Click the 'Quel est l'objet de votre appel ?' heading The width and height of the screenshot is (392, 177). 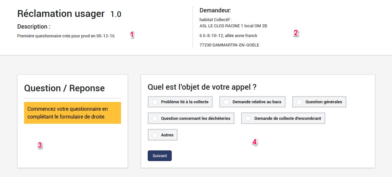202,87
